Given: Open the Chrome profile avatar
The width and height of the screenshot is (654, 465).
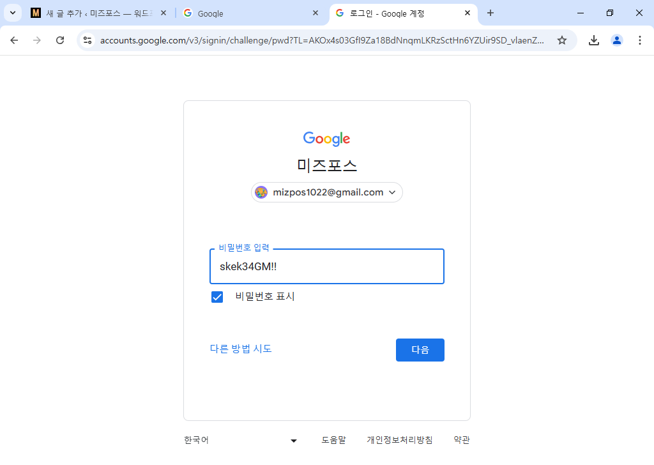Looking at the screenshot, I should click(x=616, y=40).
